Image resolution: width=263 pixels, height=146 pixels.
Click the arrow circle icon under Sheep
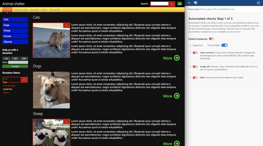[177, 143]
